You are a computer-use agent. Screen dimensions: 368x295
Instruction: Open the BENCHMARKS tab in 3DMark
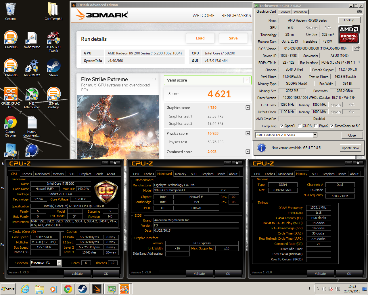pos(236,16)
